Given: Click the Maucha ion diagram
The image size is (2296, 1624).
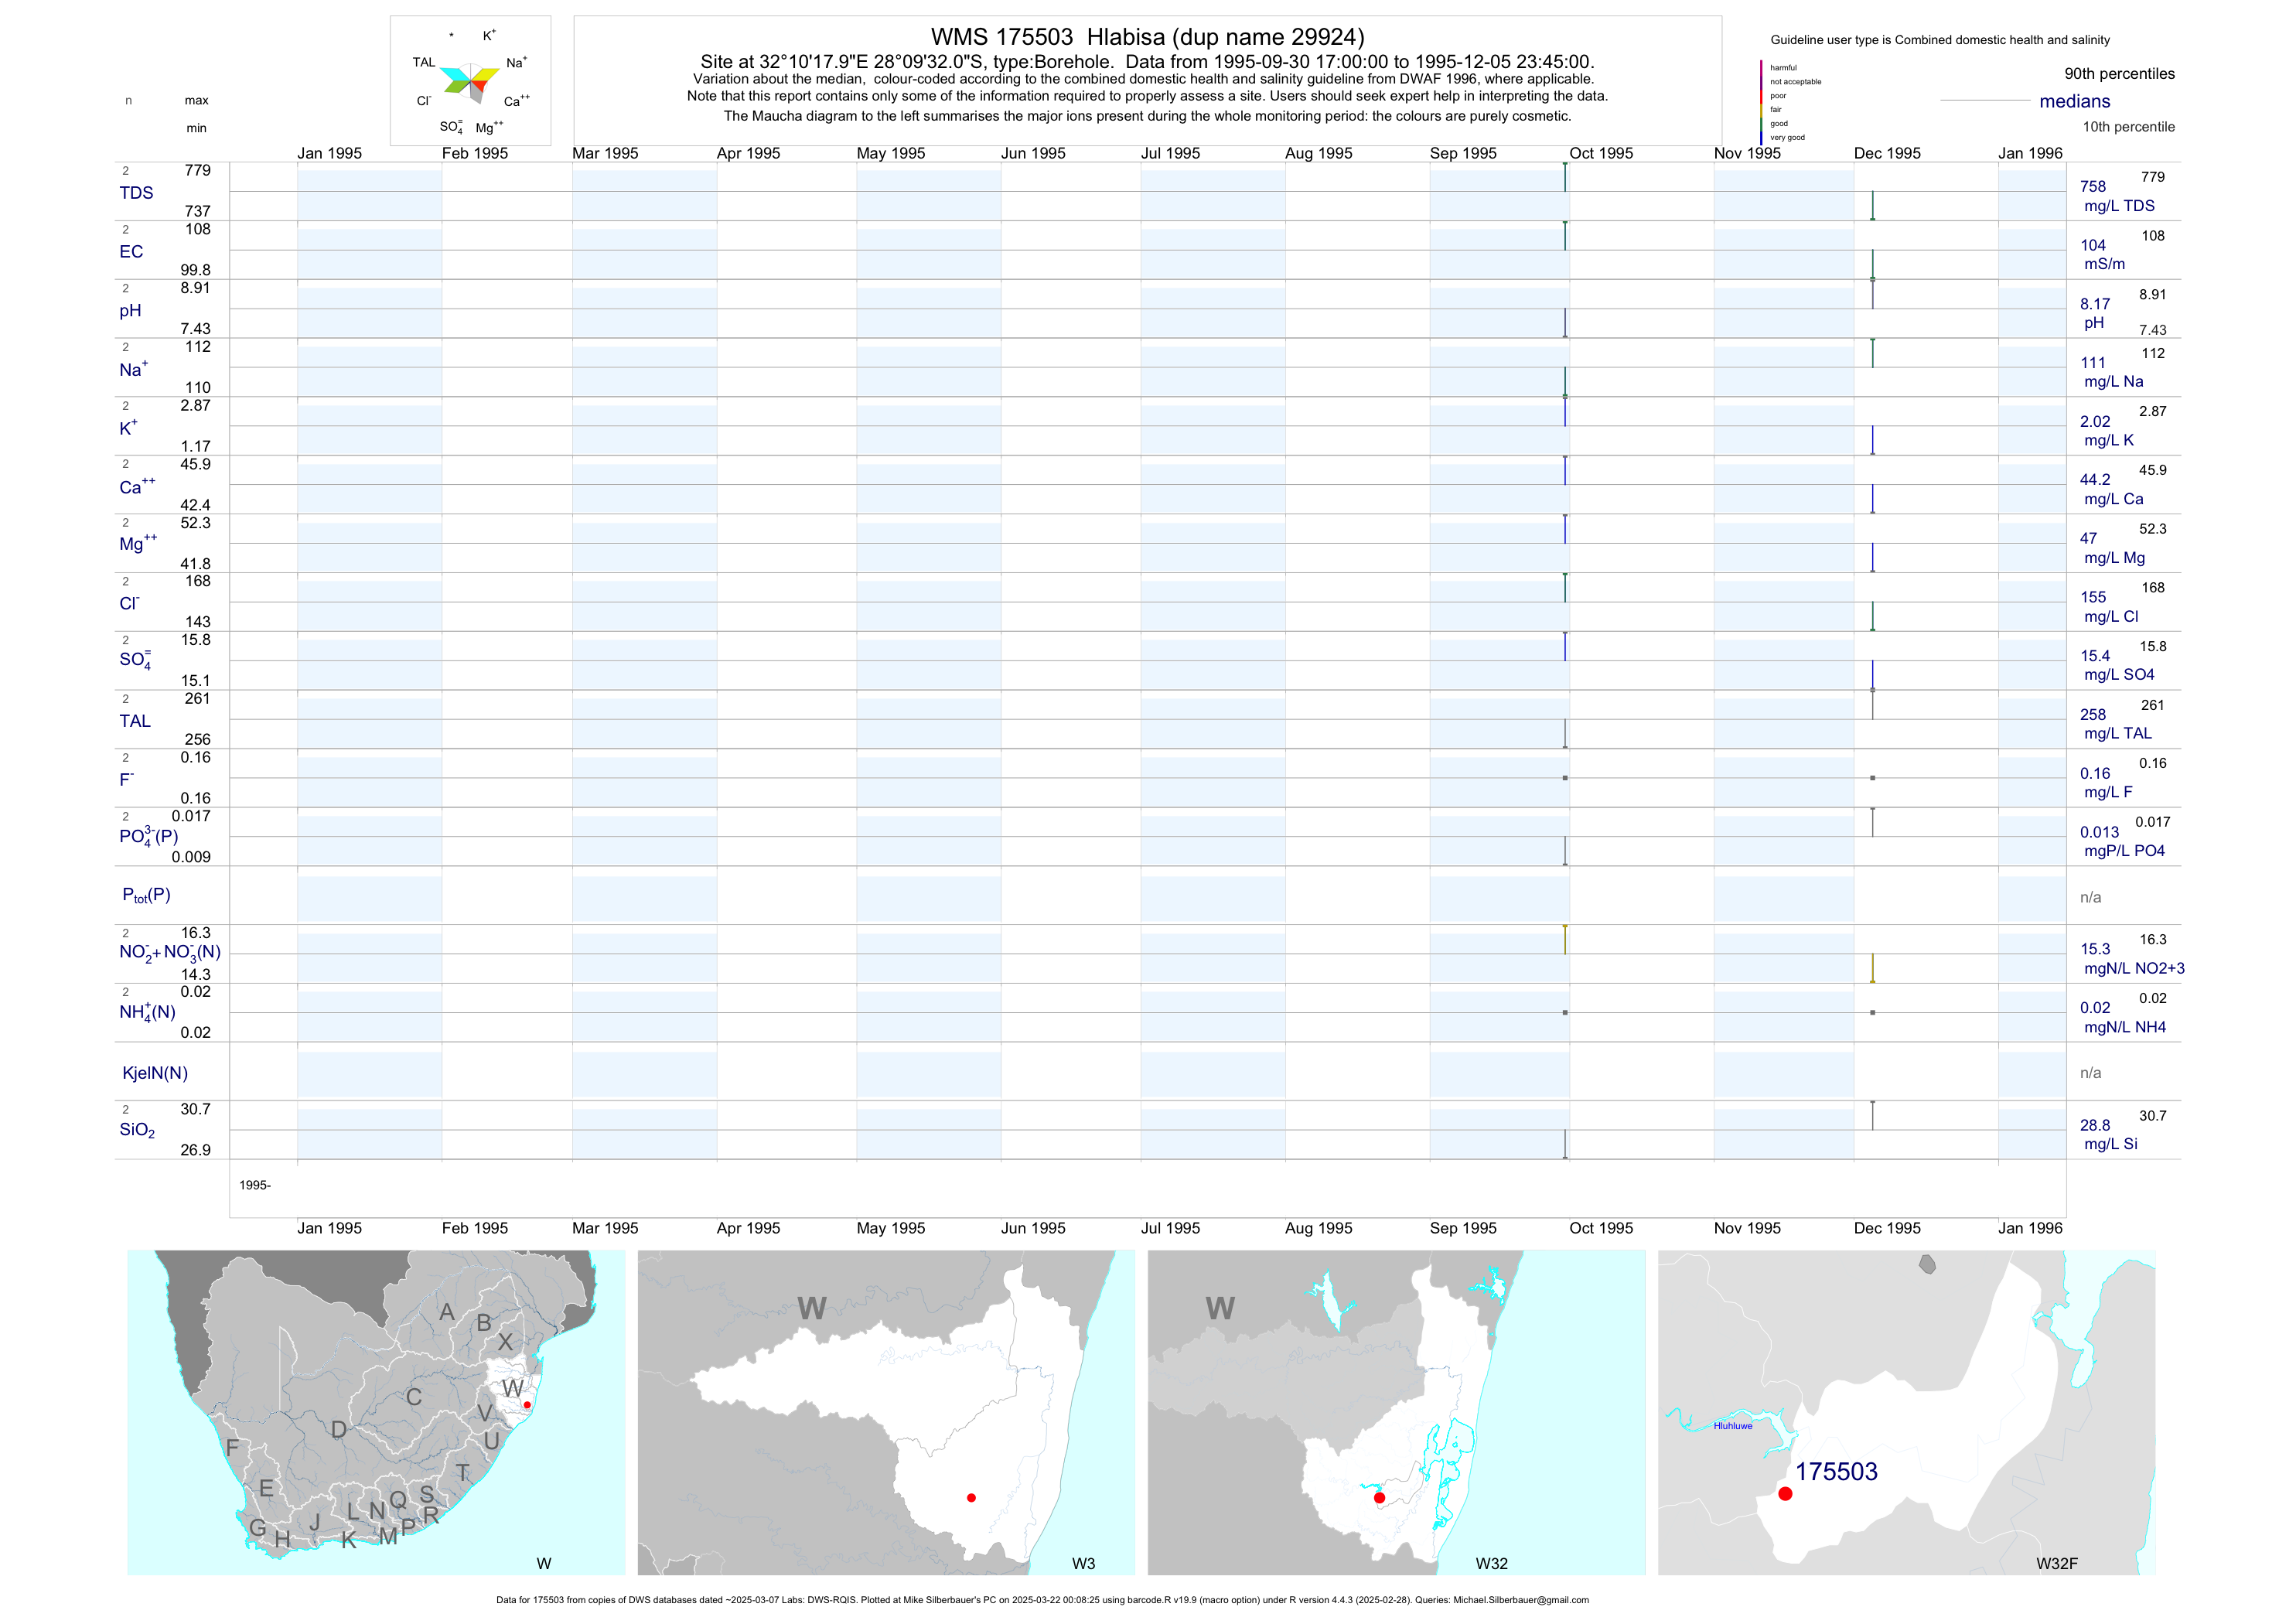Looking at the screenshot, I should pyautogui.click(x=470, y=82).
